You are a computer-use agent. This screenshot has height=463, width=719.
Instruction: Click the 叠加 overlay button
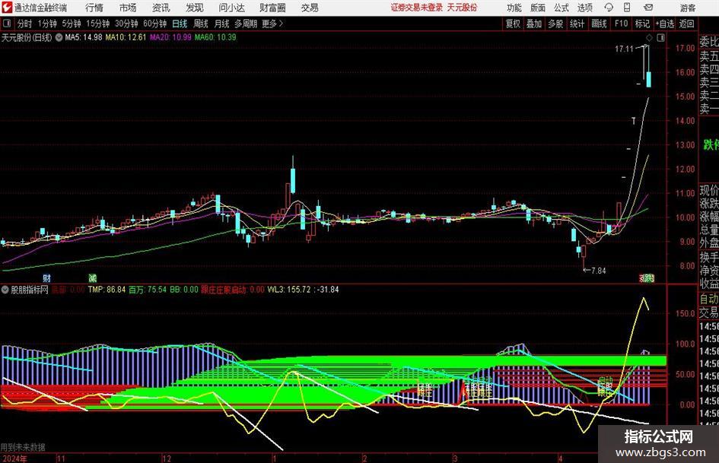534,24
